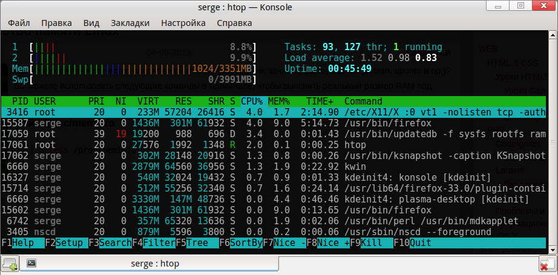Click F5 Tree in htop footer
Screen dimensions: 558x275
point(197,243)
